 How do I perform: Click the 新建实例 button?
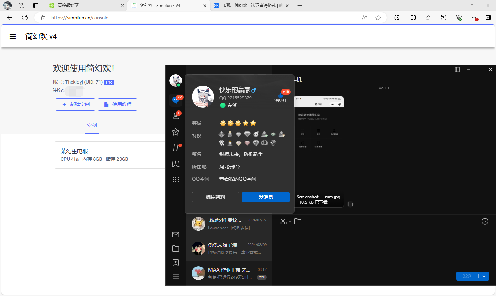(75, 105)
